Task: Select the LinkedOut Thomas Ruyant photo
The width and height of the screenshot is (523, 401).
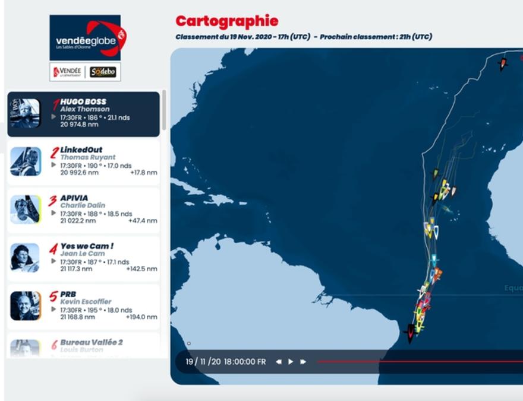Action: [x=26, y=162]
